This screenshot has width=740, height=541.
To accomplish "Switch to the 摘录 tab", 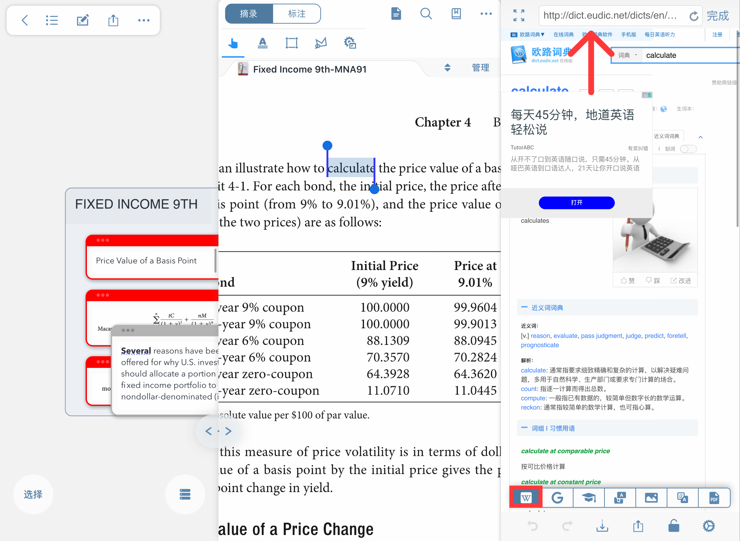I will tap(249, 14).
